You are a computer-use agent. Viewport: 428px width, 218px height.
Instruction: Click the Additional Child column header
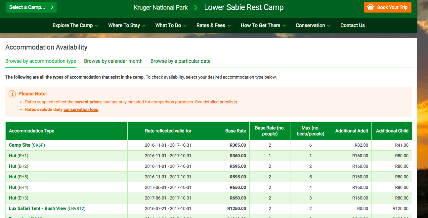[392, 131]
